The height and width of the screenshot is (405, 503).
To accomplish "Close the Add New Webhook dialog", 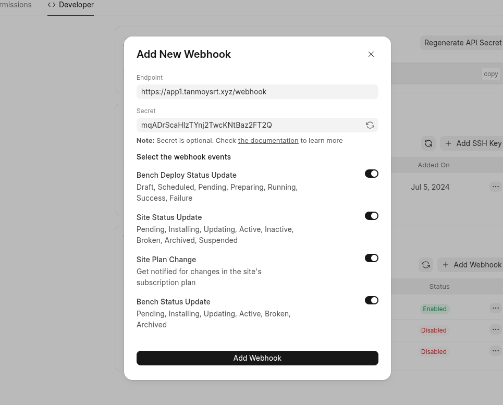I will point(371,54).
